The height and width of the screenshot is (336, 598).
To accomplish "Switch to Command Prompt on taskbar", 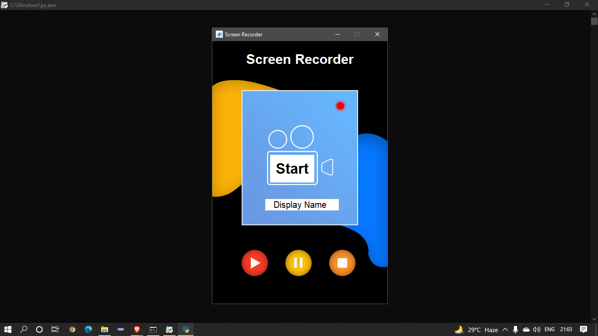I will (153, 329).
